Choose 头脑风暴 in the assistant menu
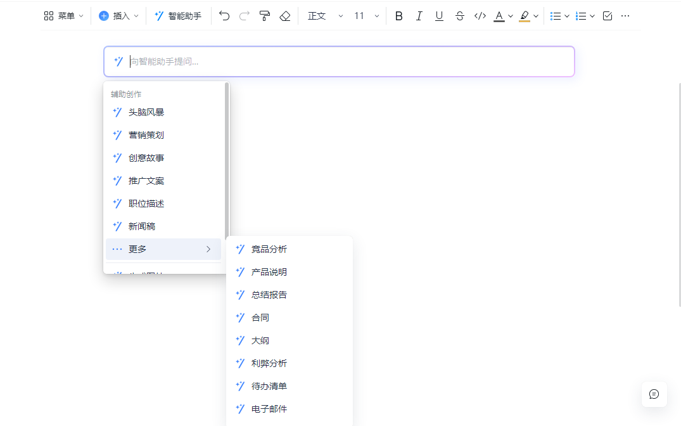This screenshot has height=426, width=681. click(146, 112)
